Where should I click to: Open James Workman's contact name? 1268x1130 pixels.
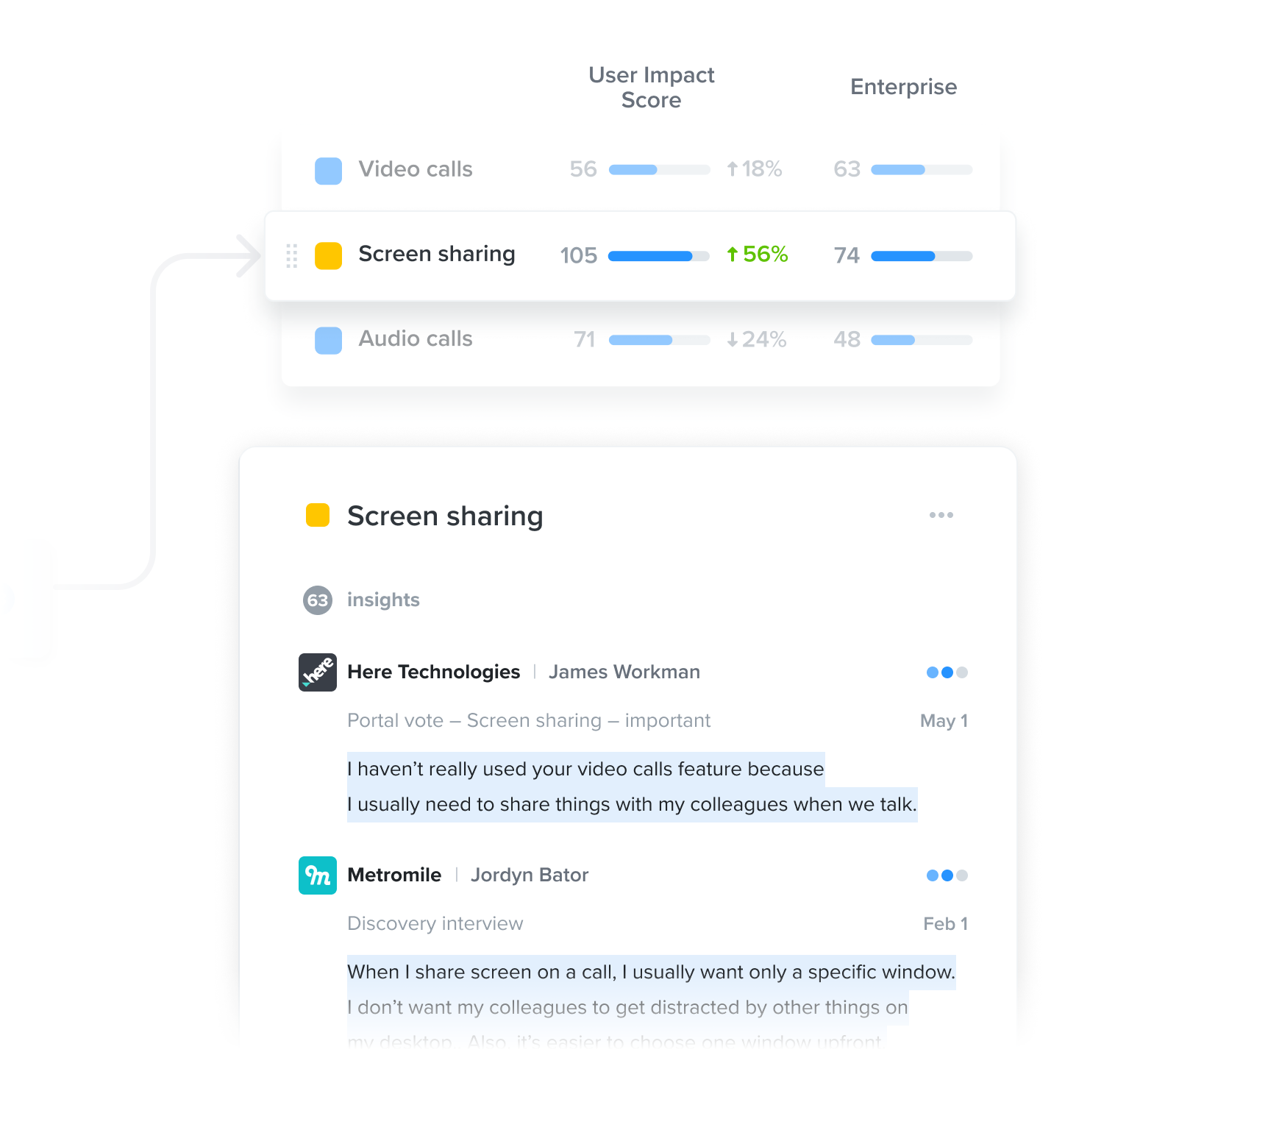(624, 672)
